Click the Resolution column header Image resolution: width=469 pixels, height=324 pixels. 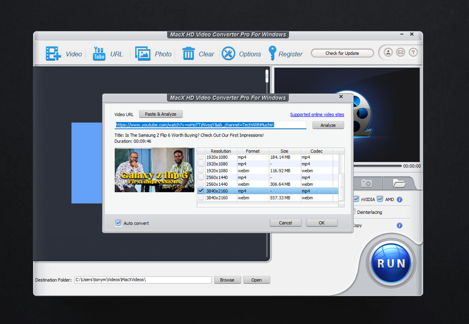(220, 151)
